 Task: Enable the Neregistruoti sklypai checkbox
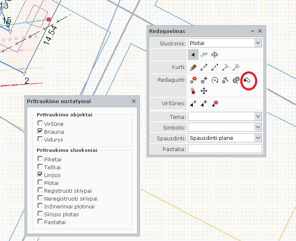point(40,198)
